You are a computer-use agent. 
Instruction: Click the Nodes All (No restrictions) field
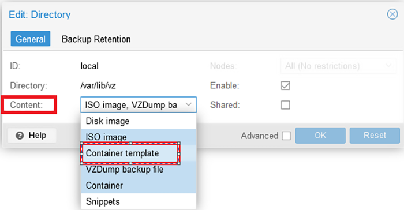338,66
